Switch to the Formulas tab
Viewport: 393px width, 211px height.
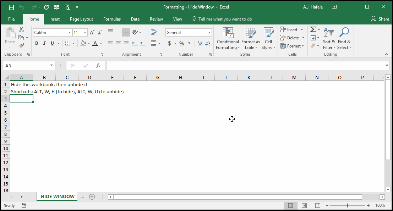112,19
